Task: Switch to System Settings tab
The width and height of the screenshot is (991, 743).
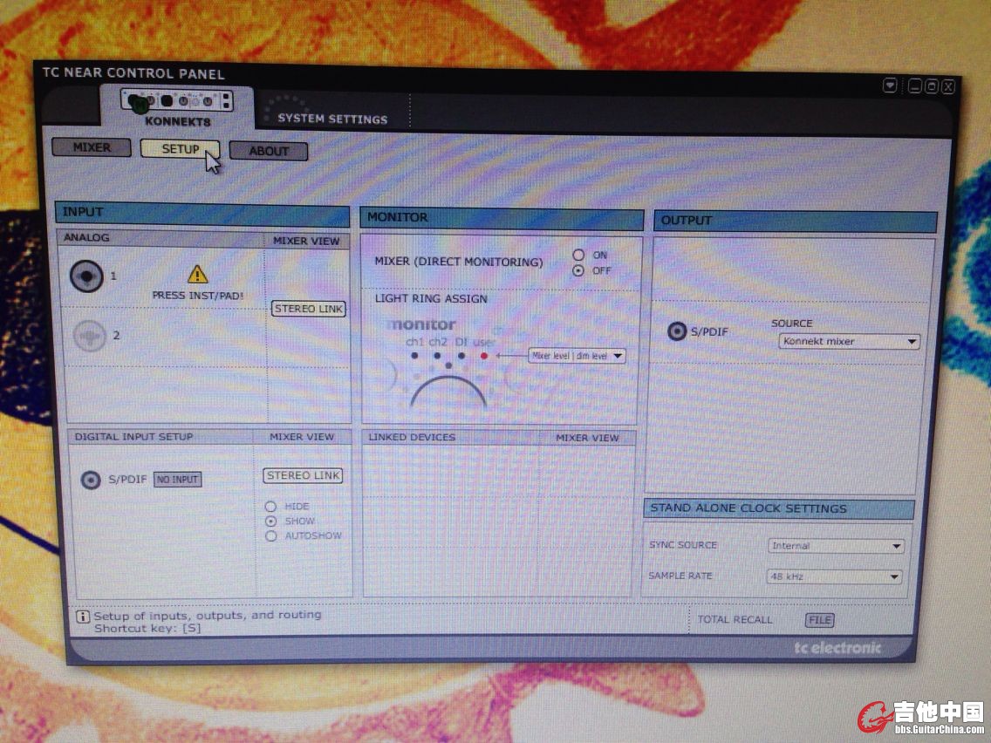Action: (331, 119)
